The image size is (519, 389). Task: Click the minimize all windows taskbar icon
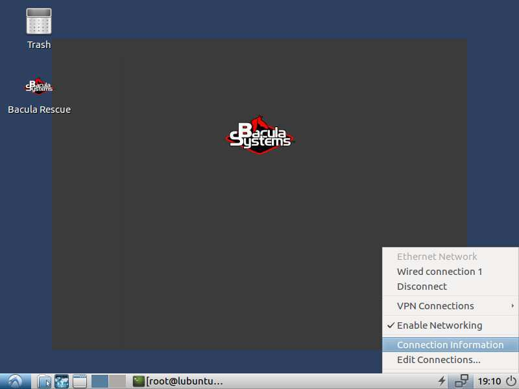pyautogui.click(x=80, y=381)
